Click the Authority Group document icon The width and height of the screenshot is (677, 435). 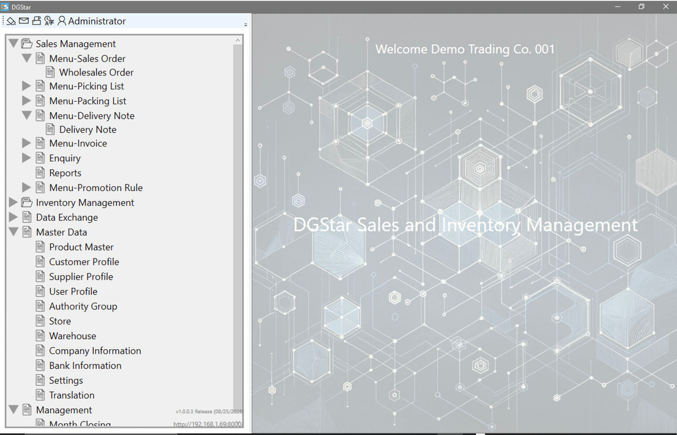40,306
